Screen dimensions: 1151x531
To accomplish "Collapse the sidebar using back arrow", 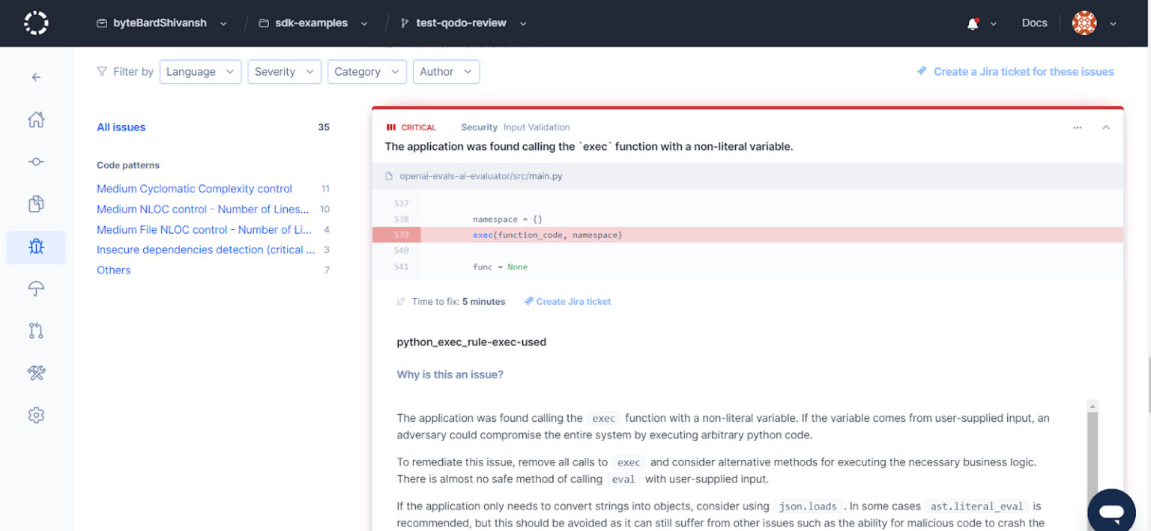I will pos(35,77).
